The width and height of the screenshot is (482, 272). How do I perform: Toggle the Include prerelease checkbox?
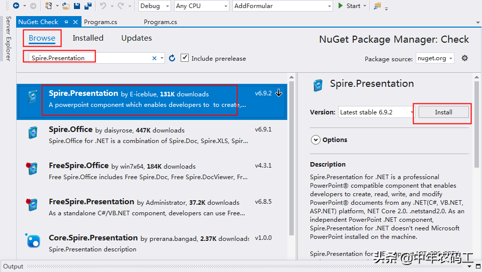185,58
